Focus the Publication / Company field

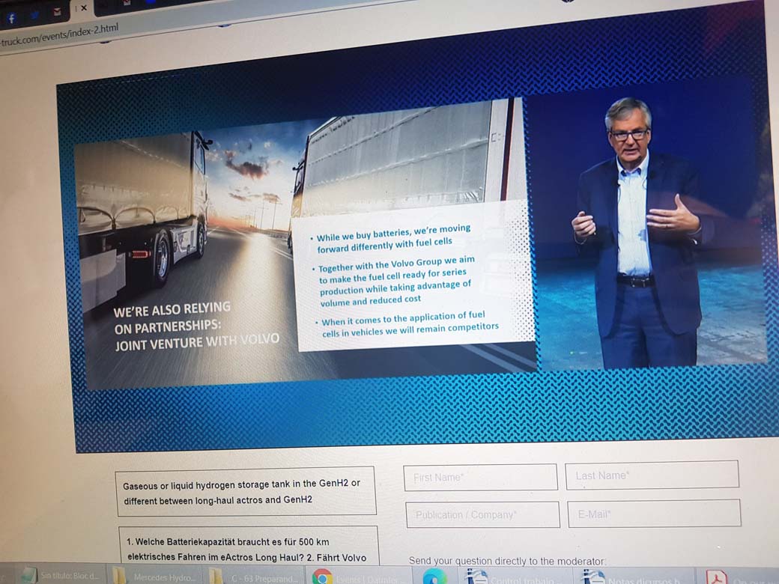click(x=482, y=514)
